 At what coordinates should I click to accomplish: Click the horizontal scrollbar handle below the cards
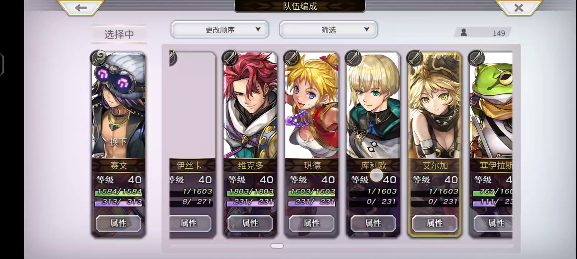tap(277, 246)
